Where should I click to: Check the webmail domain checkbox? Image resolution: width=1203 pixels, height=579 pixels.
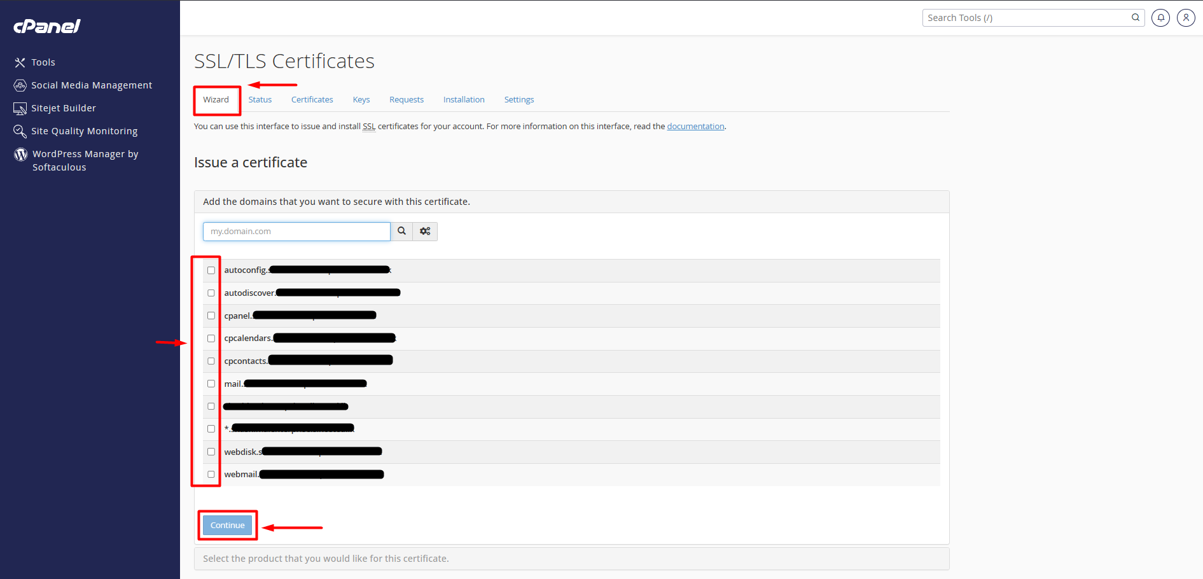pos(211,475)
